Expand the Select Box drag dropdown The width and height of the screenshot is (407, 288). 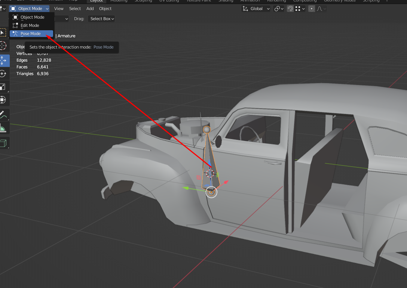coord(101,19)
